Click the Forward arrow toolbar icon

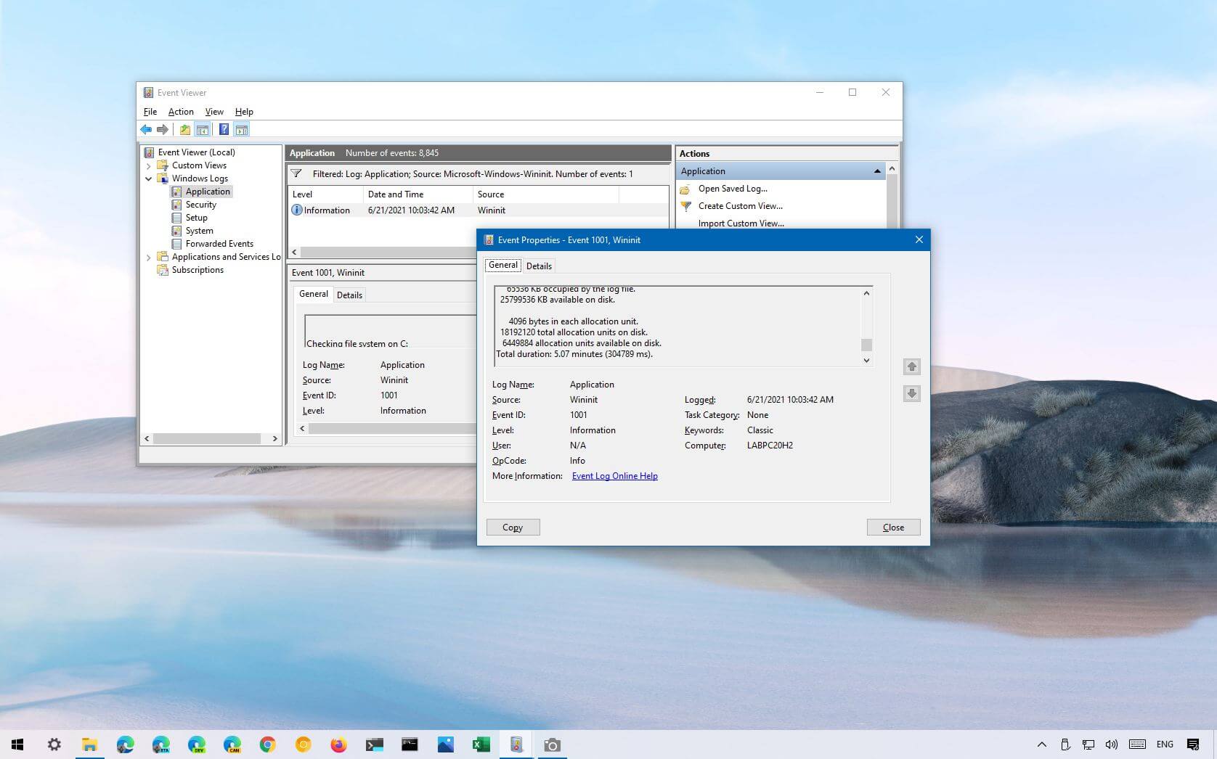click(163, 130)
